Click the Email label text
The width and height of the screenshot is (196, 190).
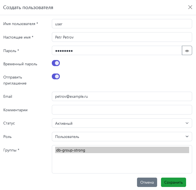(x=8, y=97)
